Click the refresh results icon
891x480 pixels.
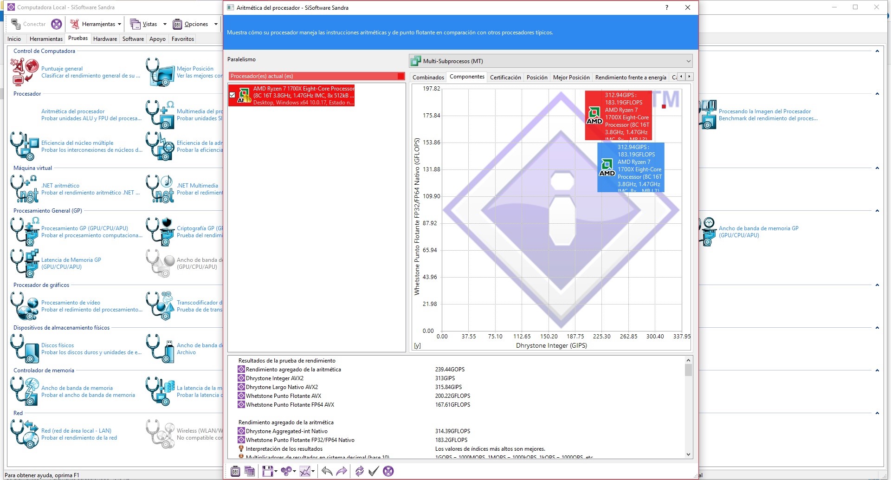pyautogui.click(x=359, y=471)
